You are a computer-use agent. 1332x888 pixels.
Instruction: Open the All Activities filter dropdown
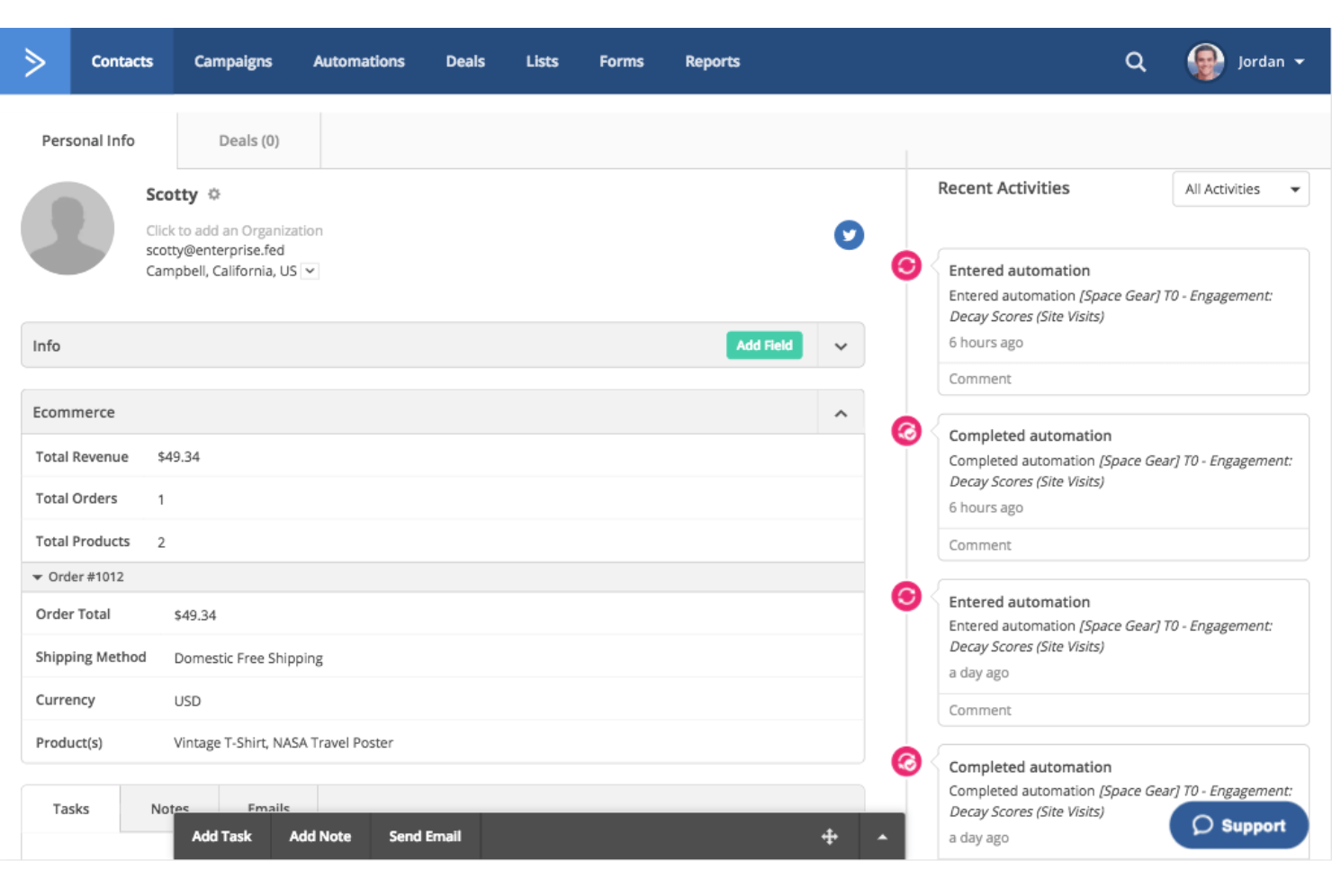[x=1240, y=189]
